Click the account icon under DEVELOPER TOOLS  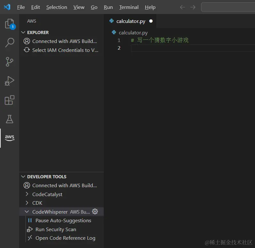coord(27,185)
